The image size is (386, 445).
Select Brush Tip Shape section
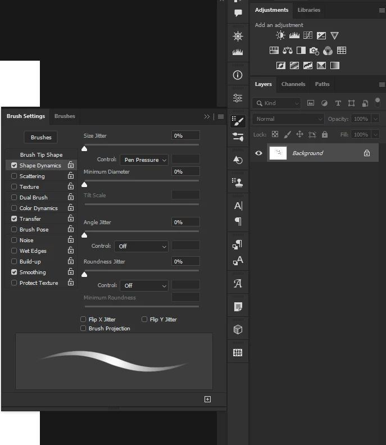click(x=41, y=155)
